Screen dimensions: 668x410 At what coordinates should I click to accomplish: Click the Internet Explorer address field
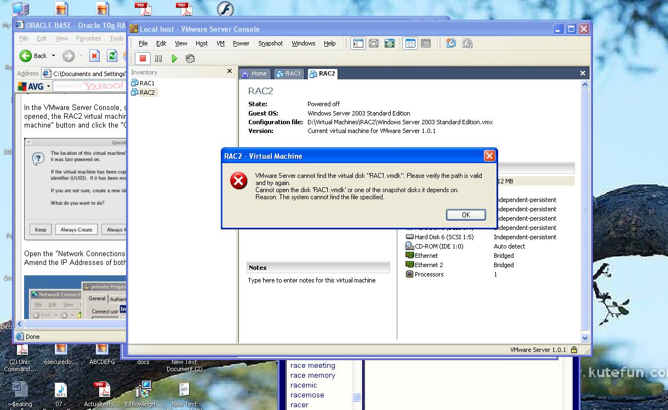85,73
